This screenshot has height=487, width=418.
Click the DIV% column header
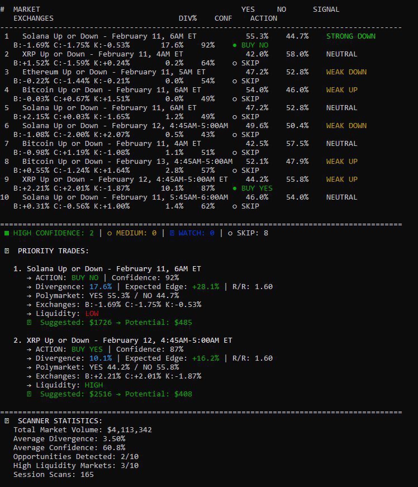pos(188,18)
